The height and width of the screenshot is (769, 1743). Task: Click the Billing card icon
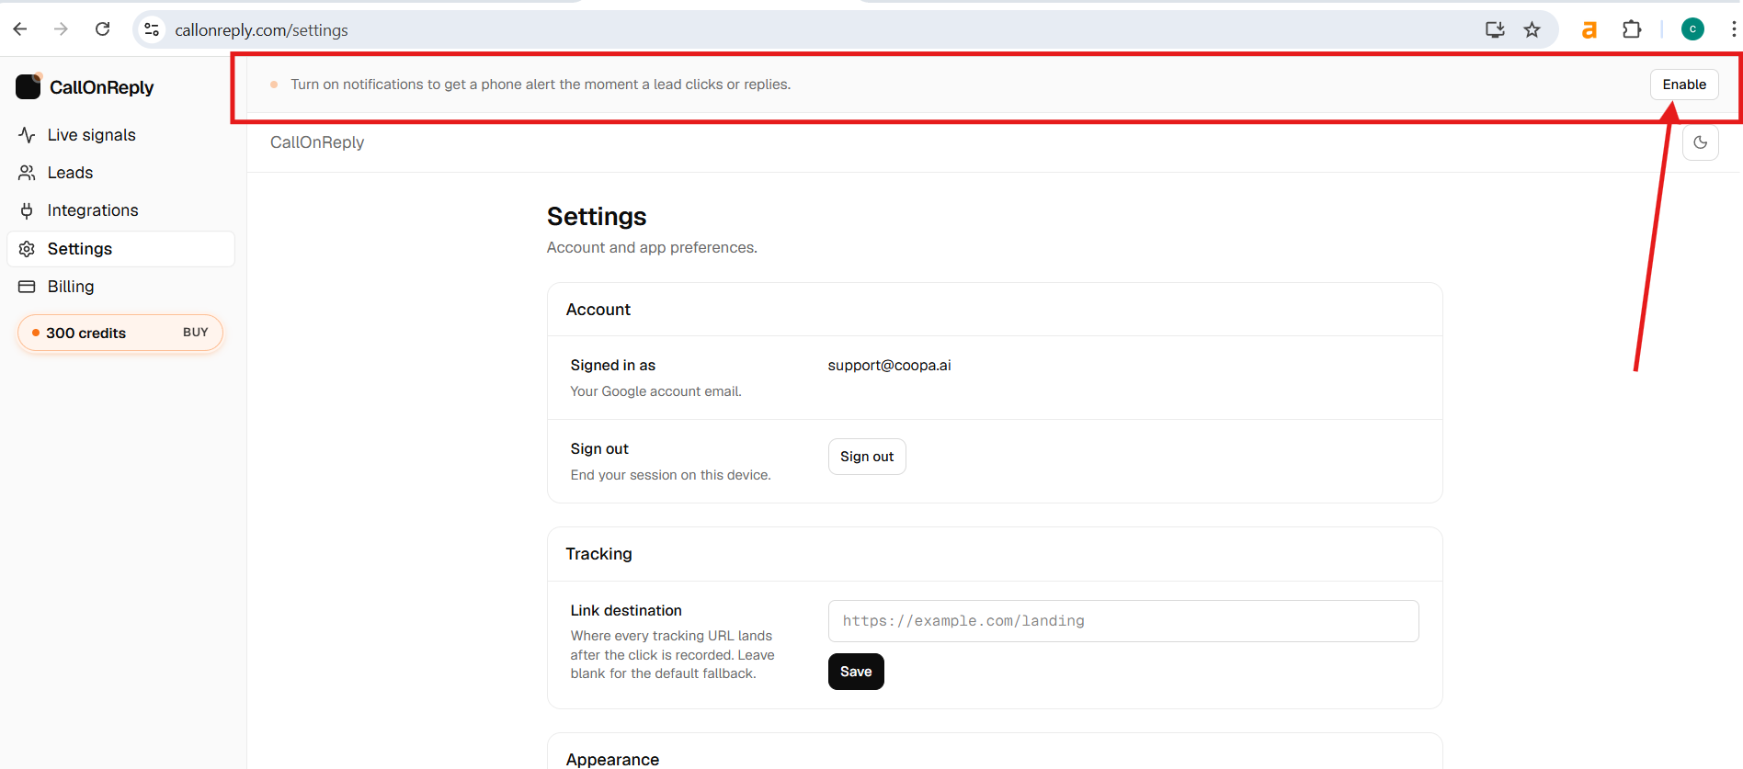[27, 287]
